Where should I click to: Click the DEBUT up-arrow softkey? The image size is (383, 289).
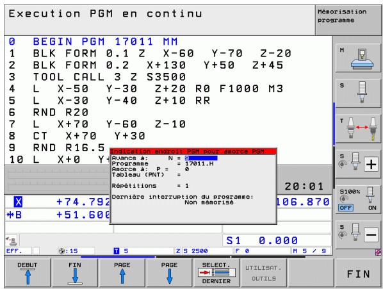28,273
